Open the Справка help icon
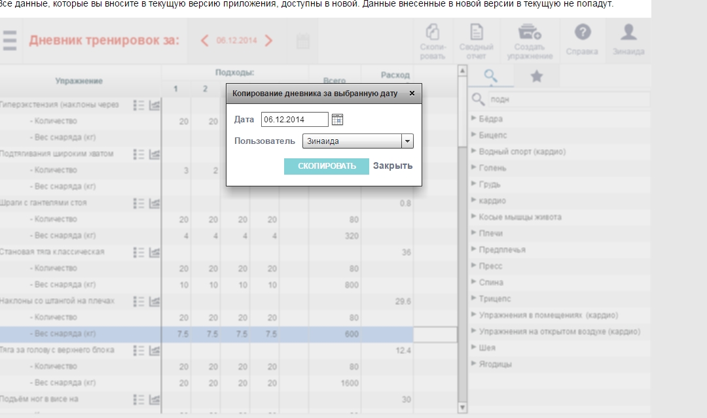 pos(583,41)
